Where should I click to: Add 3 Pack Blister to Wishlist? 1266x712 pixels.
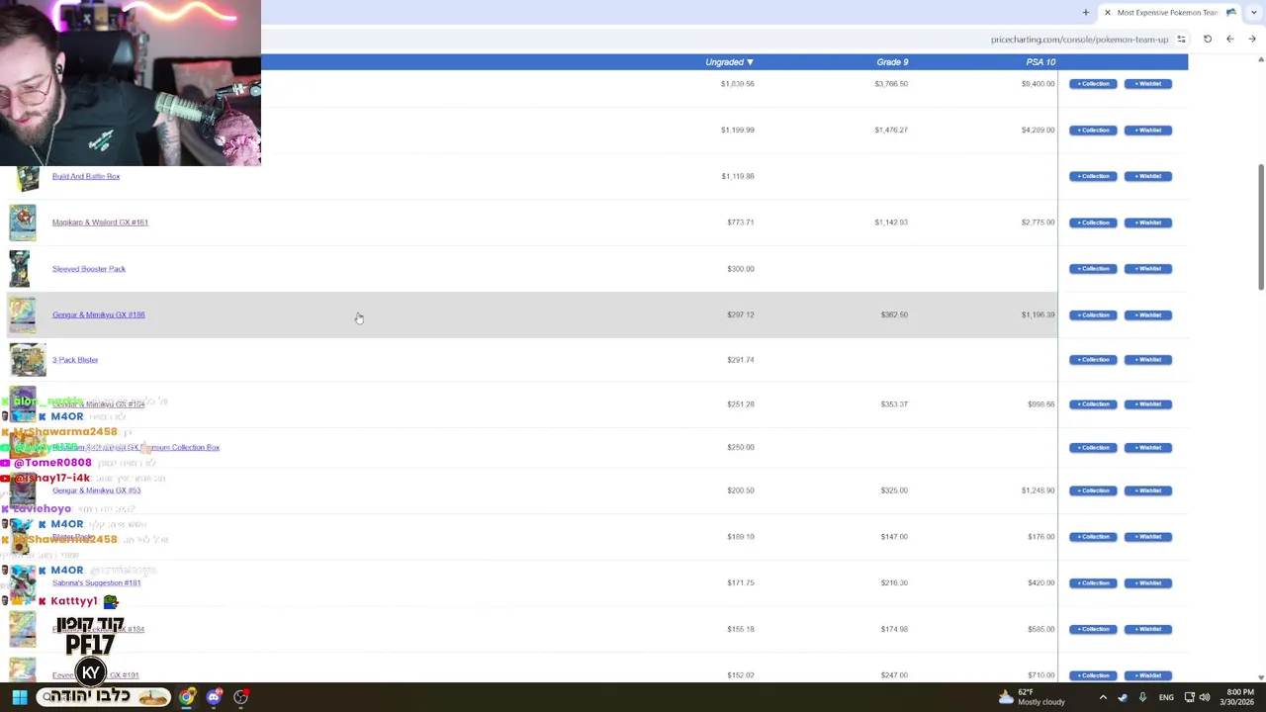click(x=1148, y=360)
